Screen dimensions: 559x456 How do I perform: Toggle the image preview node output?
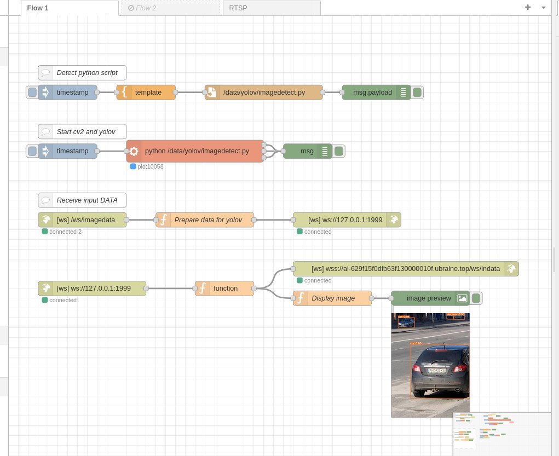[x=476, y=298]
